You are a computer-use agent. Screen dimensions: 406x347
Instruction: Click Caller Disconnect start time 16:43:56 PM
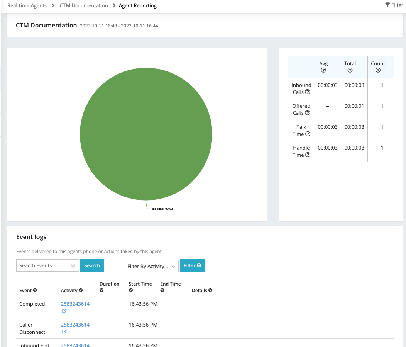(x=143, y=325)
